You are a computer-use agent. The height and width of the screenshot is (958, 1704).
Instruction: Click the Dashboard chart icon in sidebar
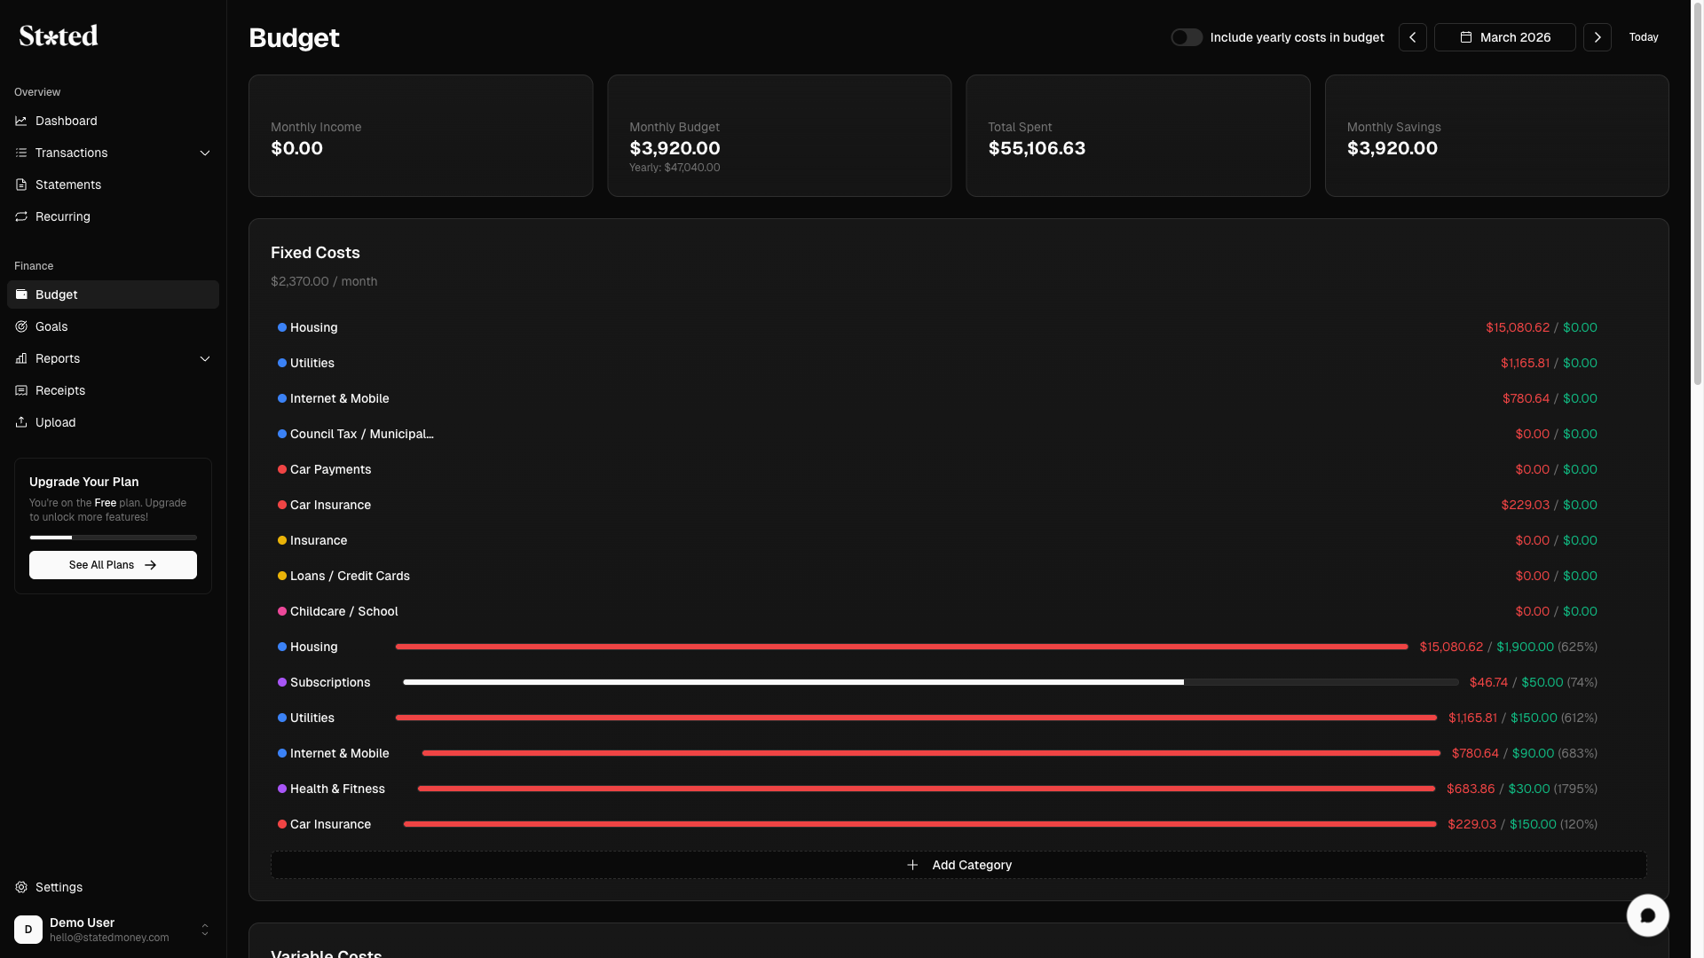[x=21, y=121]
